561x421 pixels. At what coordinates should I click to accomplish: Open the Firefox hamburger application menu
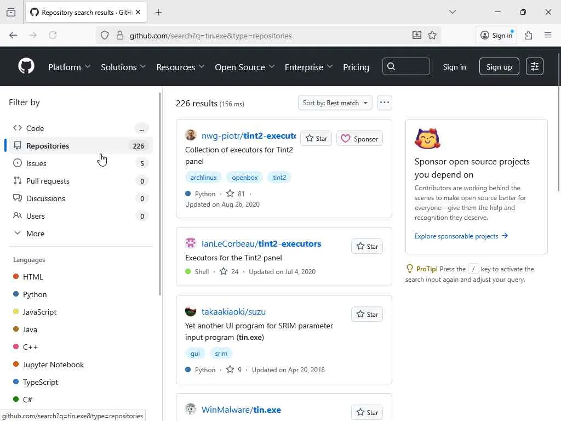point(548,35)
